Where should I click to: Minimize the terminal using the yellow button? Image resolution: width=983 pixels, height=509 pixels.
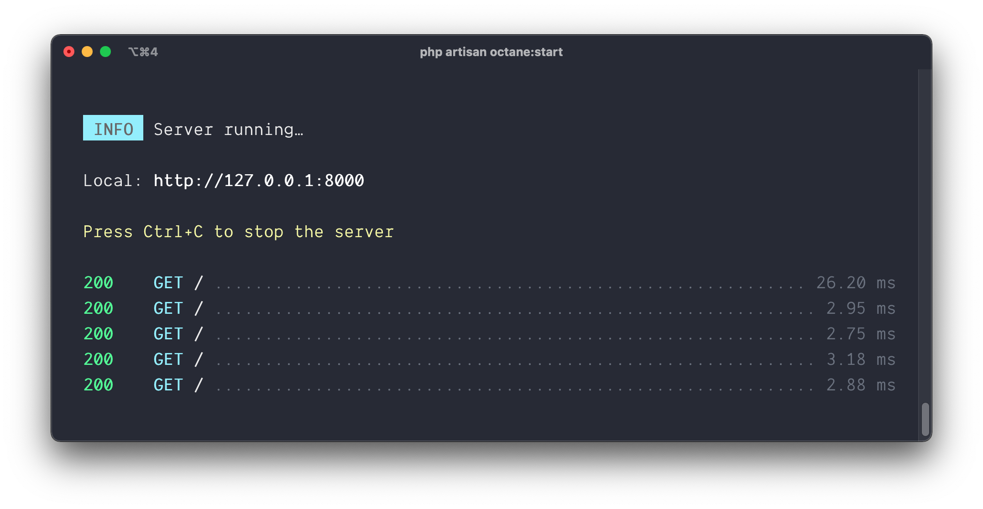click(x=87, y=52)
